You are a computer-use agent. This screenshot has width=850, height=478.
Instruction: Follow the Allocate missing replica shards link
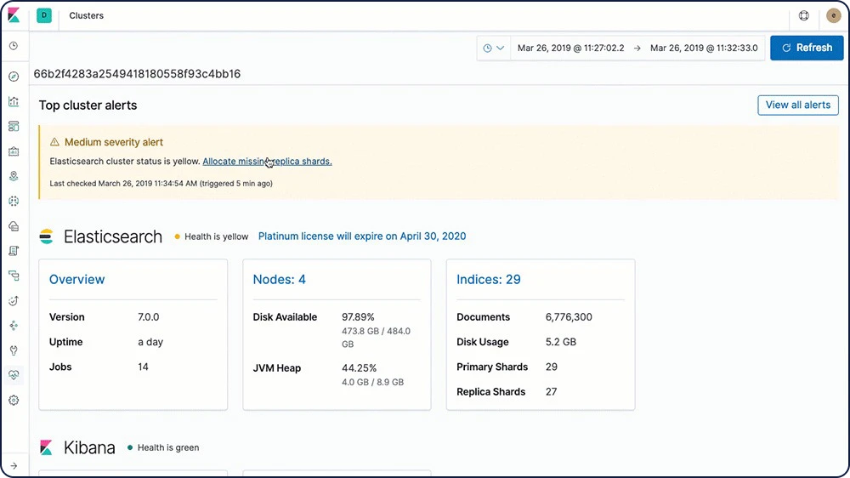tap(267, 161)
